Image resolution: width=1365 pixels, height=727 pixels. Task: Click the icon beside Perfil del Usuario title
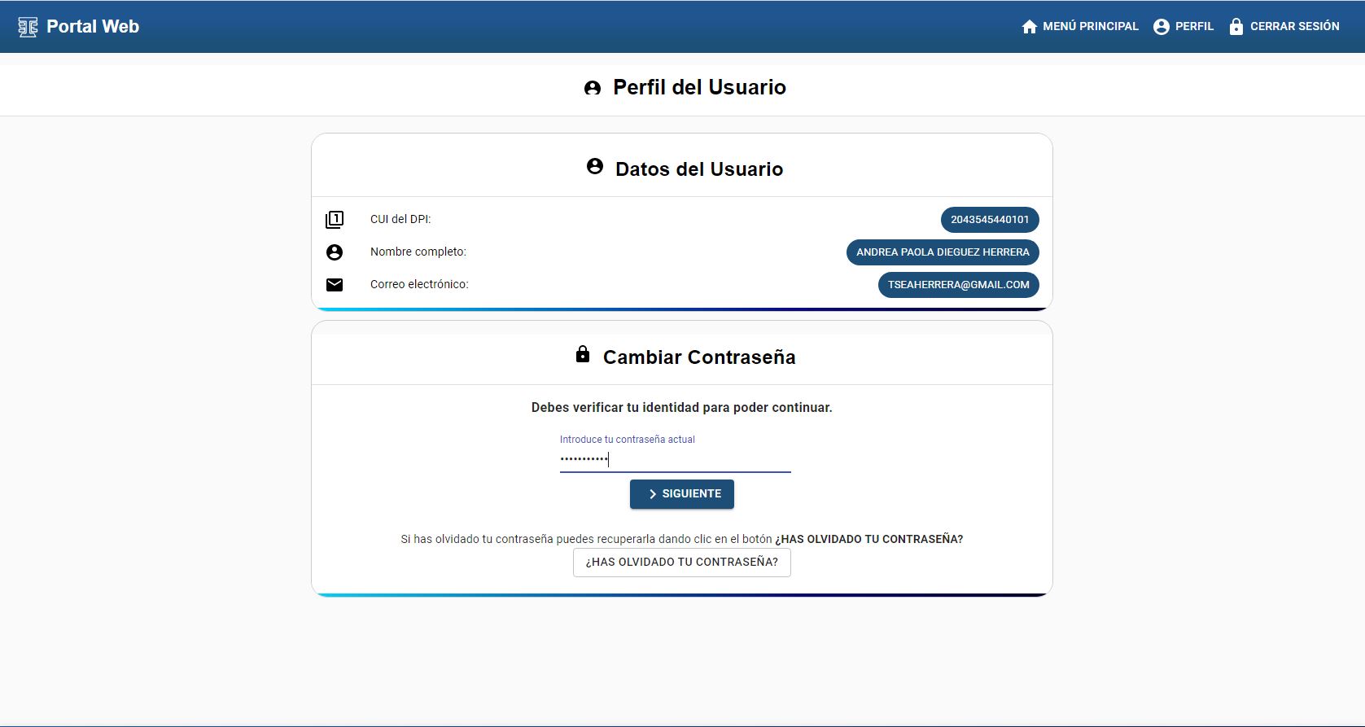point(593,88)
